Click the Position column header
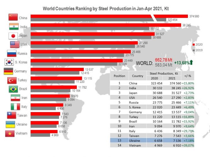Image resolution: width=210 pixels, height=157 pixels. (x=119, y=76)
